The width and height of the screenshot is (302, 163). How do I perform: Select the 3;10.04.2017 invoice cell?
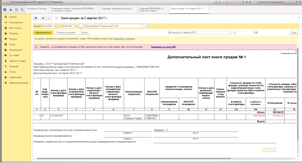pos(58,117)
